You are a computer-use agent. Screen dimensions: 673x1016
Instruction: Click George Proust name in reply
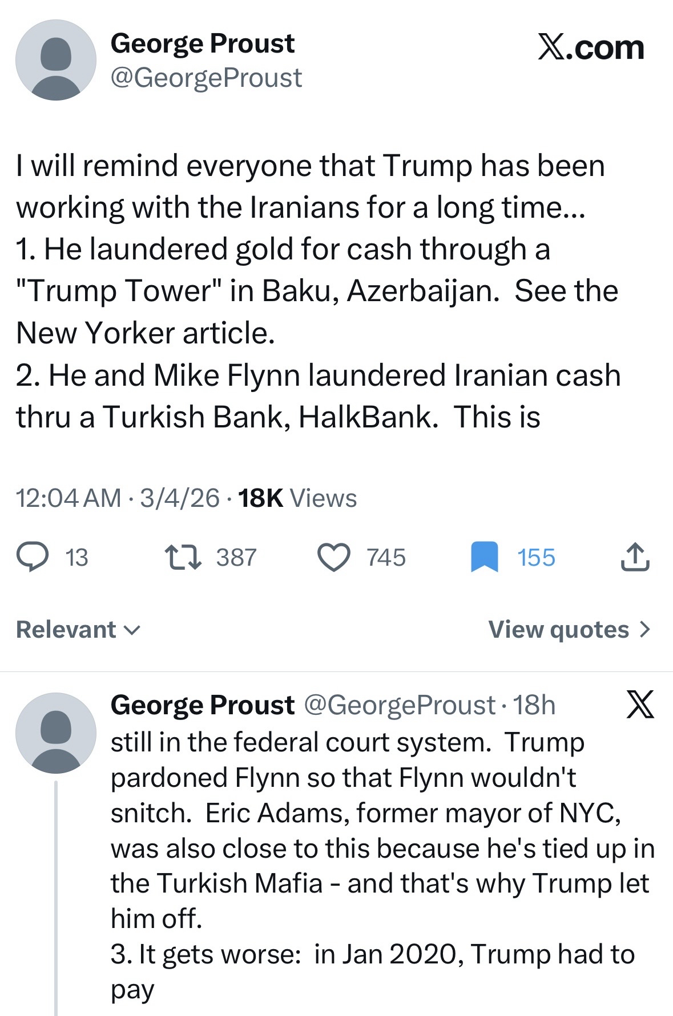click(x=203, y=705)
